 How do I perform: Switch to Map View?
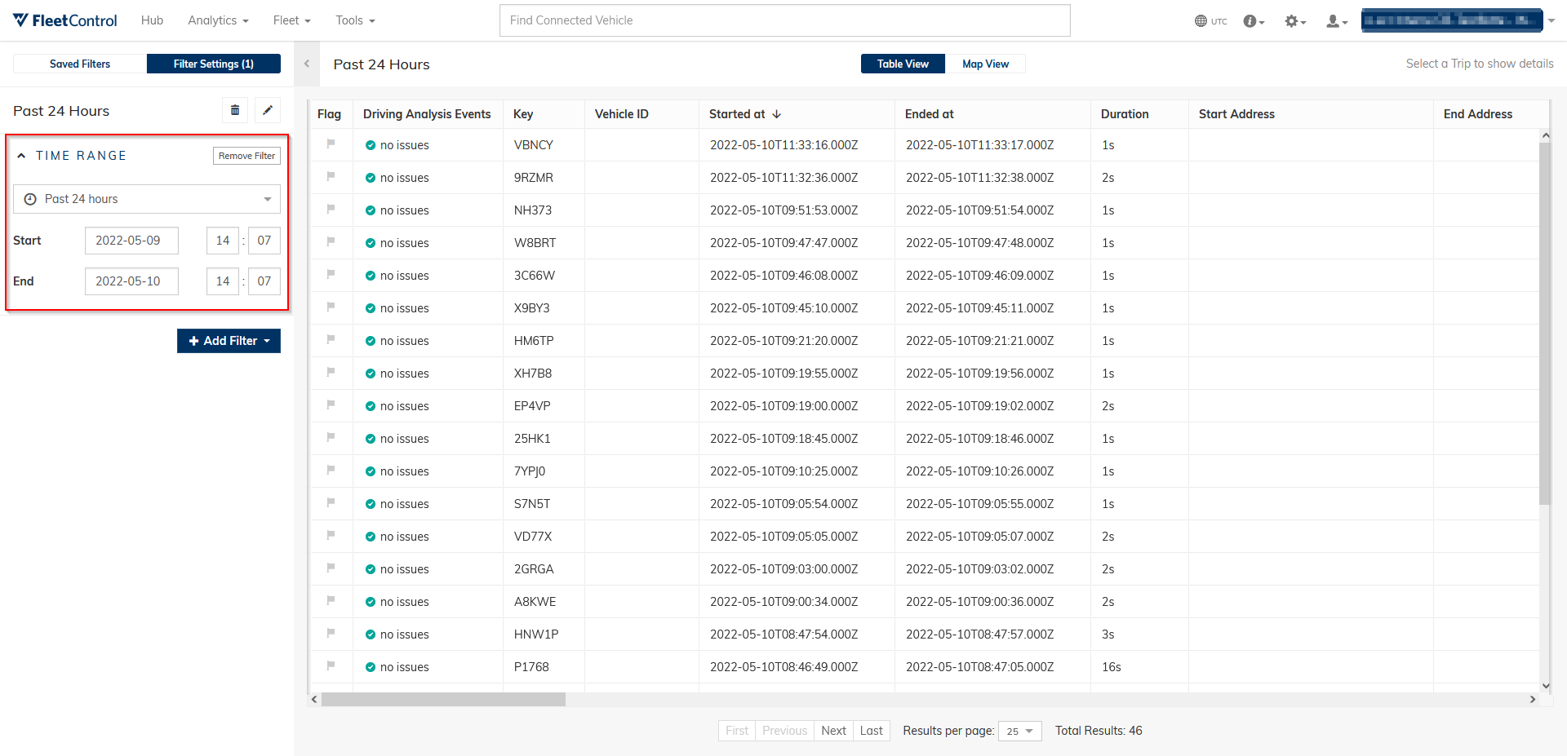[985, 64]
